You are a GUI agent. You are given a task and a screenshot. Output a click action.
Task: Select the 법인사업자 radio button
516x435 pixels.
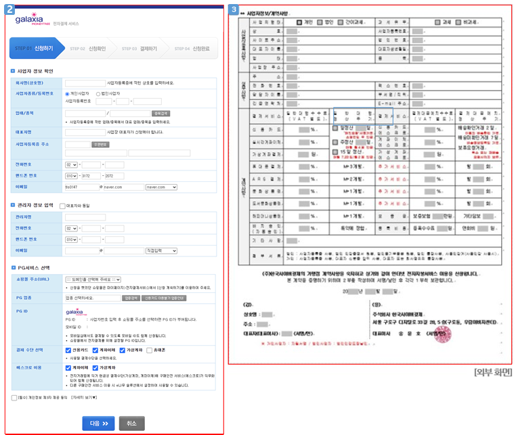pos(98,94)
